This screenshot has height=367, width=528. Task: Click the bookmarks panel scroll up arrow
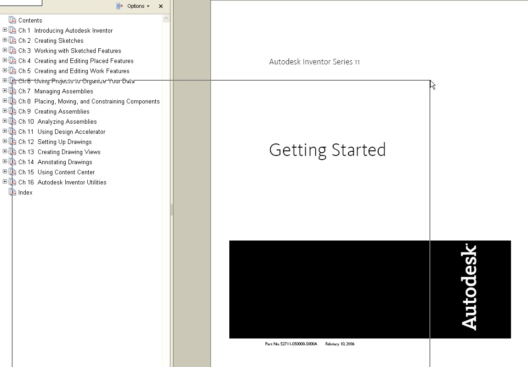[x=166, y=18]
